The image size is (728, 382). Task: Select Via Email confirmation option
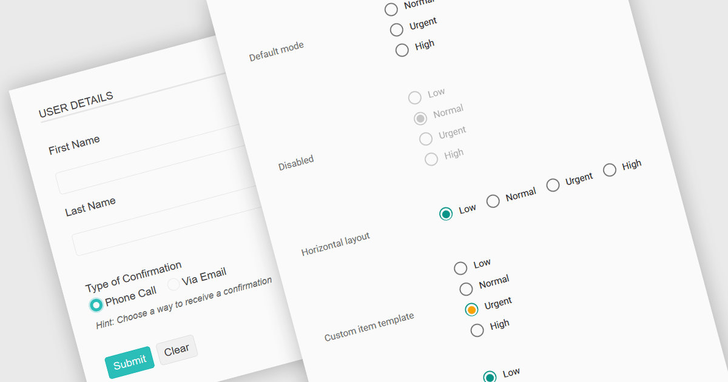pos(173,284)
